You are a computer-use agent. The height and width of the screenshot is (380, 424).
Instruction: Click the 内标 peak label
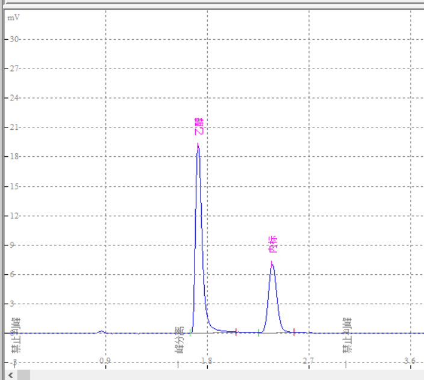pos(273,245)
